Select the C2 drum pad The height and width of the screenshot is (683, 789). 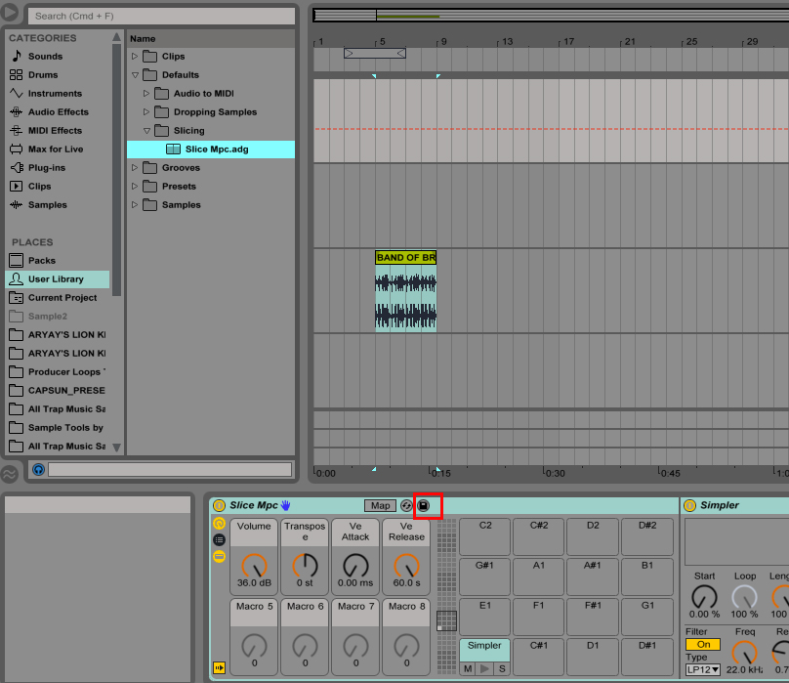[485, 536]
